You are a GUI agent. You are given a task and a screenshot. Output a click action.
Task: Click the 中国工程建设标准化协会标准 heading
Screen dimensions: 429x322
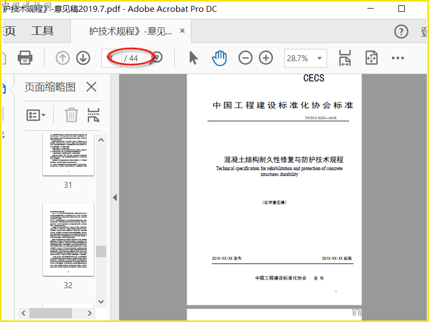coord(283,105)
